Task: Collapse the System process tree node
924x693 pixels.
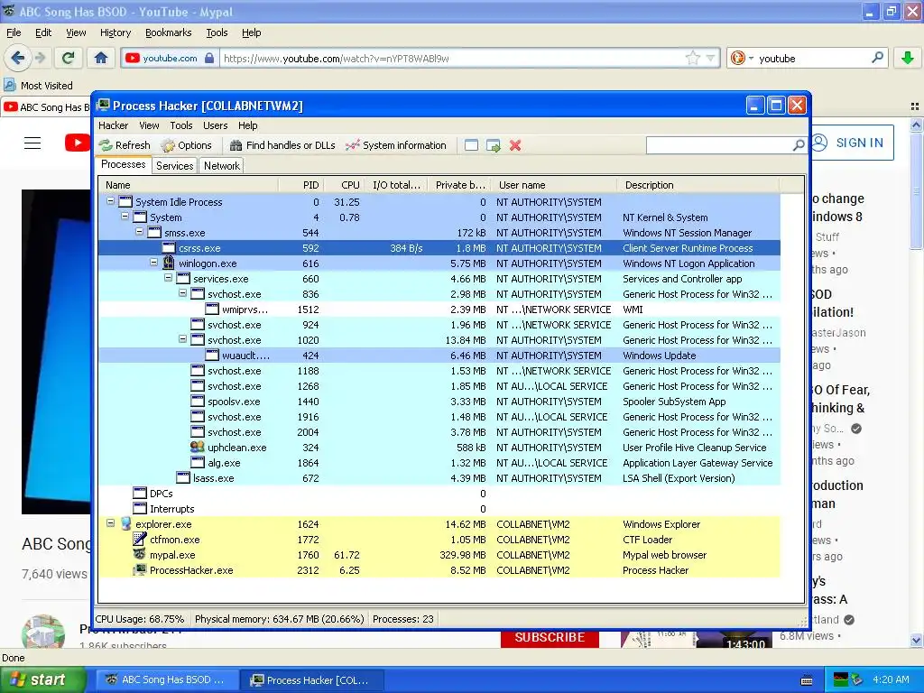Action: pyautogui.click(x=125, y=217)
